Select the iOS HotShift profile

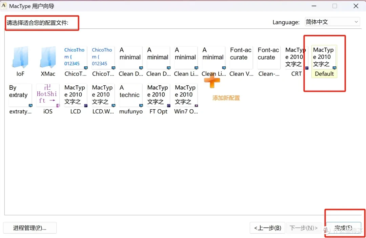coord(48,99)
